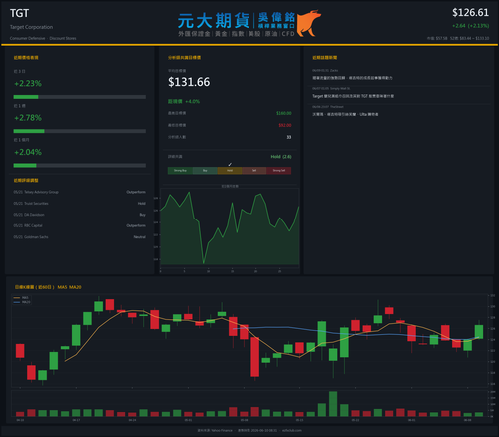The width and height of the screenshot is (499, 437).
Task: Click the Truist Securities rating row
Action: [80, 203]
